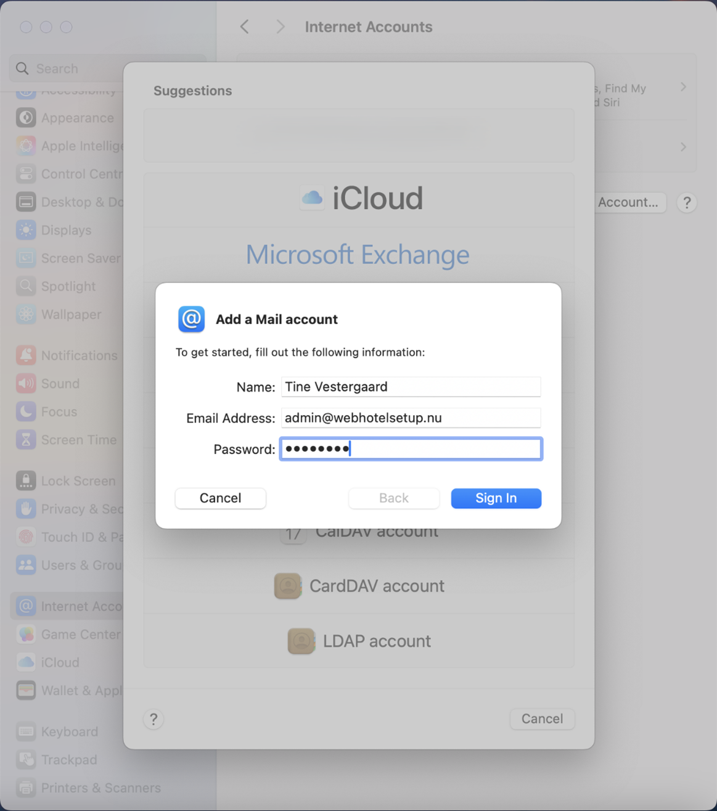Click the Search magnifier icon
717x811 pixels.
click(x=22, y=68)
